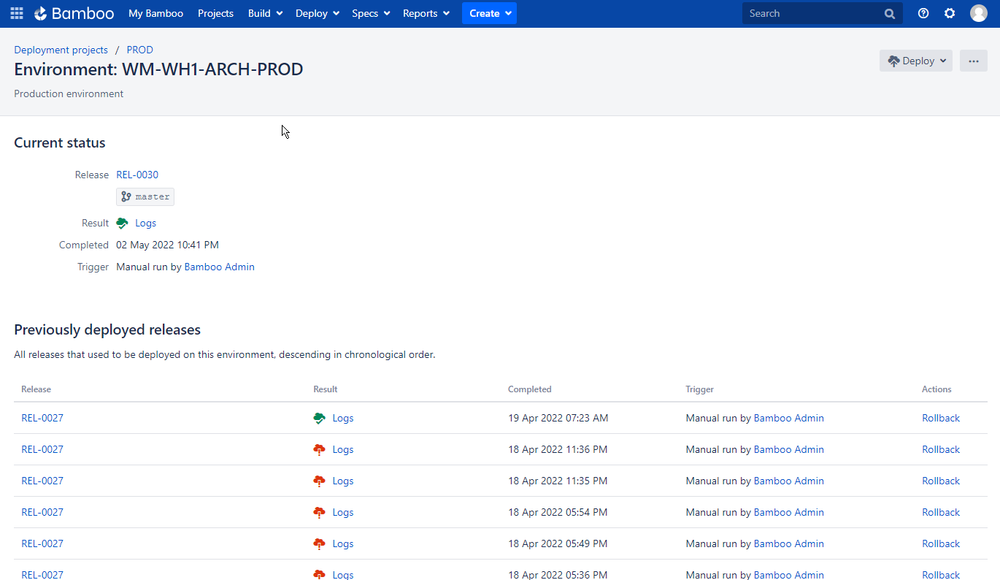Viewport: 1000px width, 580px height.
Task: Open the app switcher grid icon
Action: [x=17, y=13]
